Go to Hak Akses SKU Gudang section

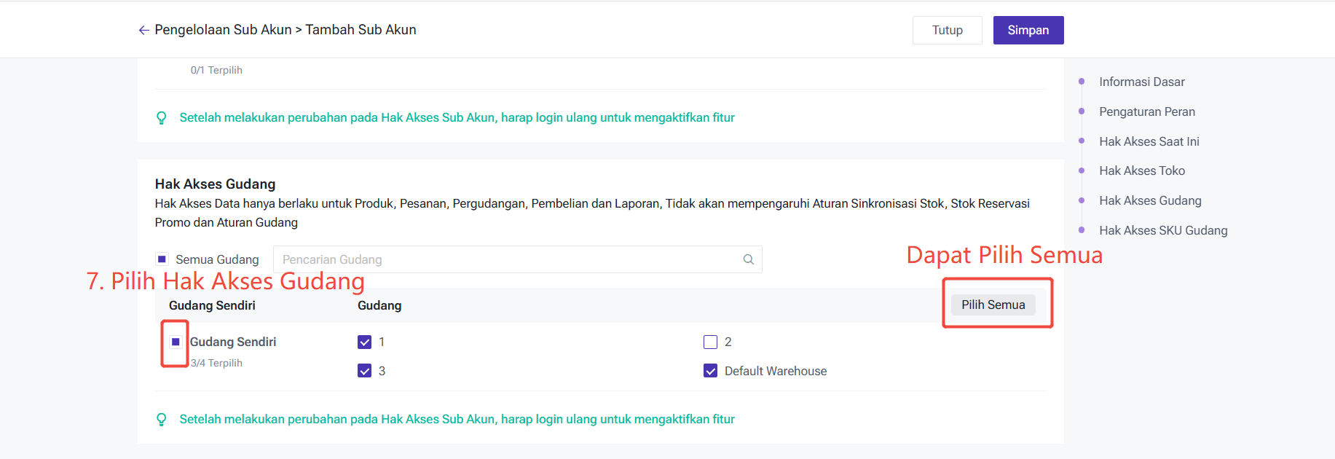pos(1162,230)
